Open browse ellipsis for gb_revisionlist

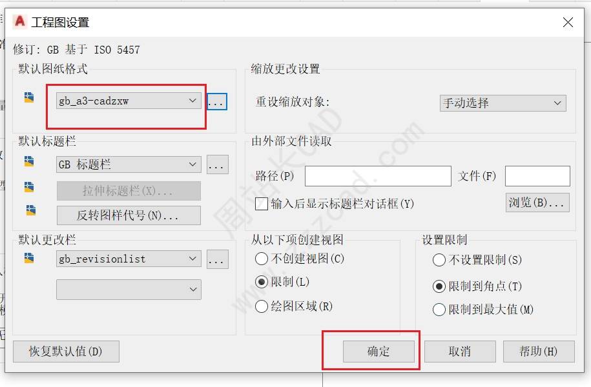(218, 259)
